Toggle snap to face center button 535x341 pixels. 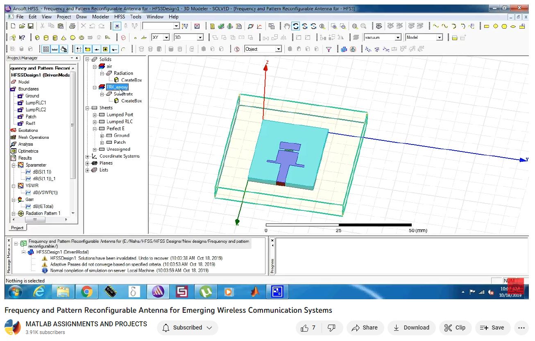[105, 49]
